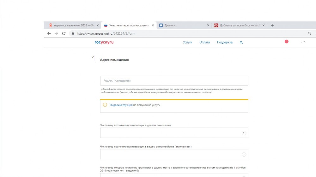Open the Услуги menu item
316x177 pixels.
tap(187, 43)
